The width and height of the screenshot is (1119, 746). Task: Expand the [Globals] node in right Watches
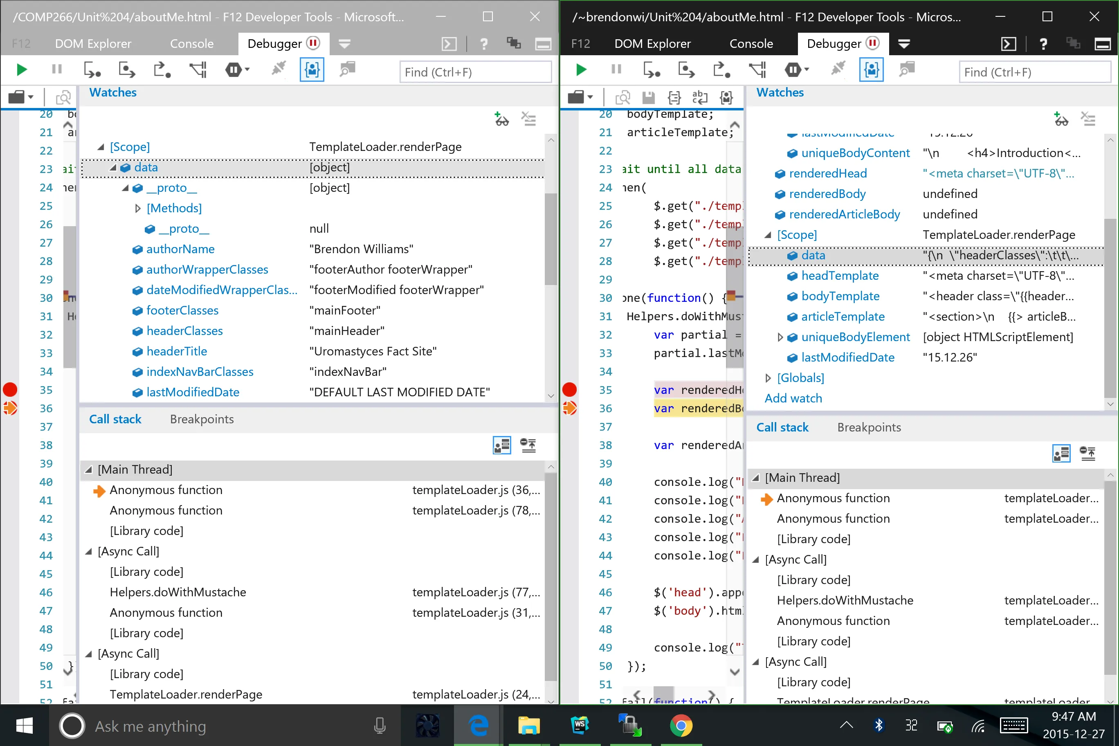(768, 378)
